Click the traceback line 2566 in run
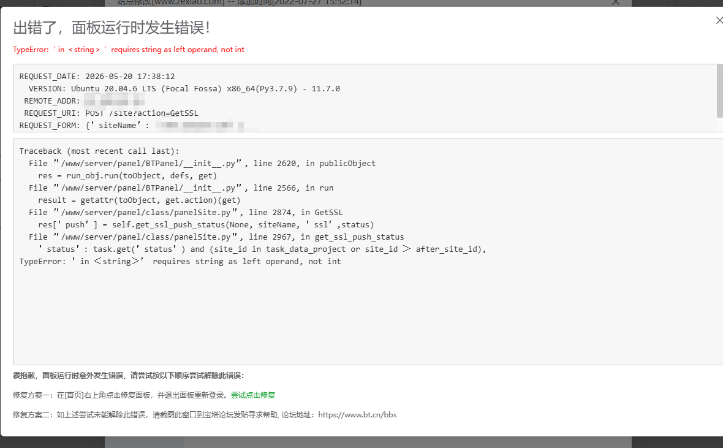 click(181, 188)
